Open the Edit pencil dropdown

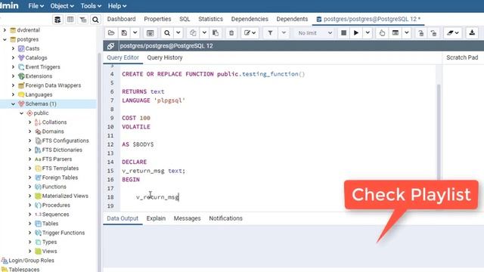(x=250, y=32)
